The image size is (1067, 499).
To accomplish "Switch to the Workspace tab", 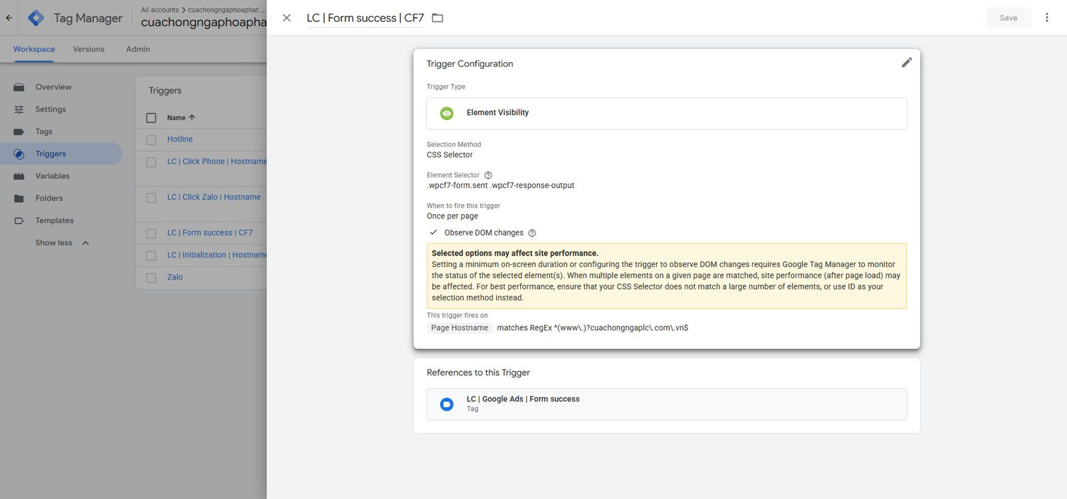I will pos(34,49).
